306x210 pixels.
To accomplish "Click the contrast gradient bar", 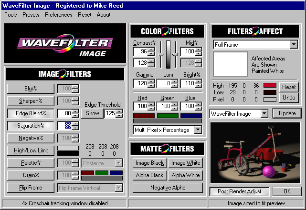I will click(168, 54).
